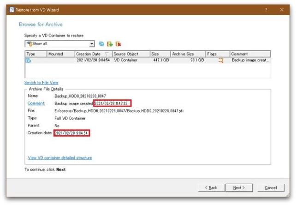The width and height of the screenshot is (296, 205).
Task: Sort by the Archive Size column header
Action: tap(188, 54)
